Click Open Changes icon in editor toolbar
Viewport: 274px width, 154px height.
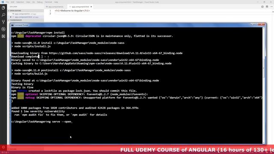tap(262, 7)
